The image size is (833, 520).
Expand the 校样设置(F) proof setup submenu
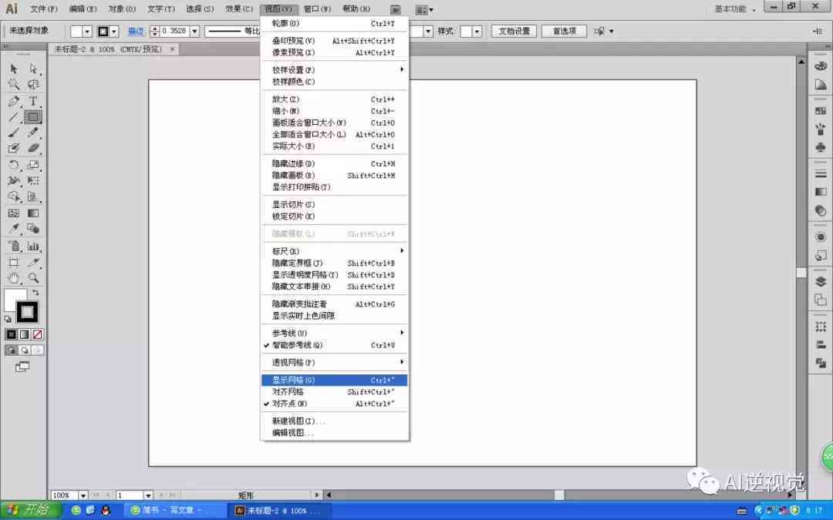tap(334, 70)
